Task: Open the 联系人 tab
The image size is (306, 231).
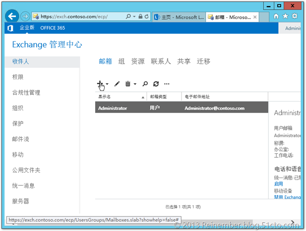Action: (x=160, y=61)
